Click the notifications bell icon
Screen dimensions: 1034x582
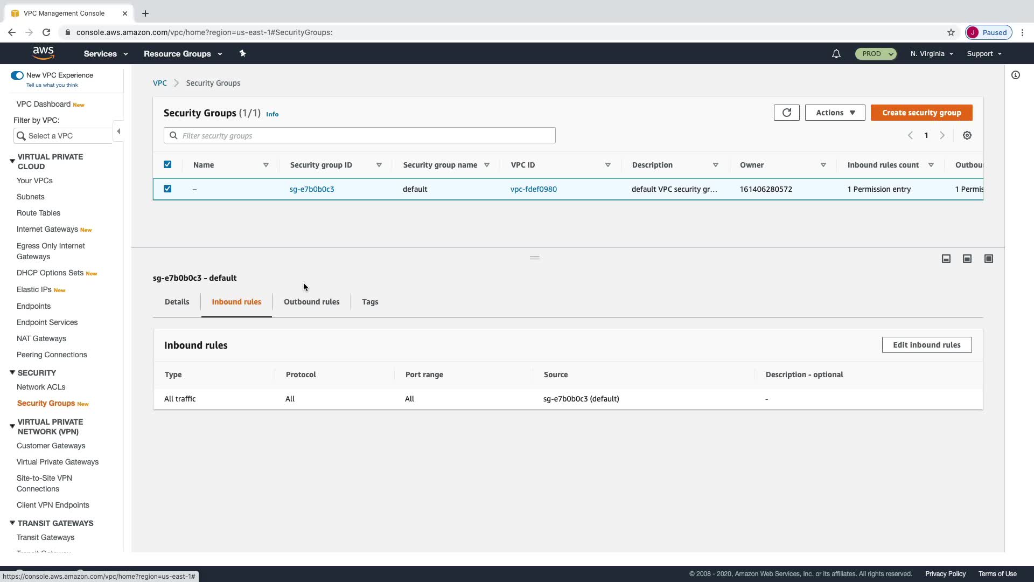click(836, 54)
